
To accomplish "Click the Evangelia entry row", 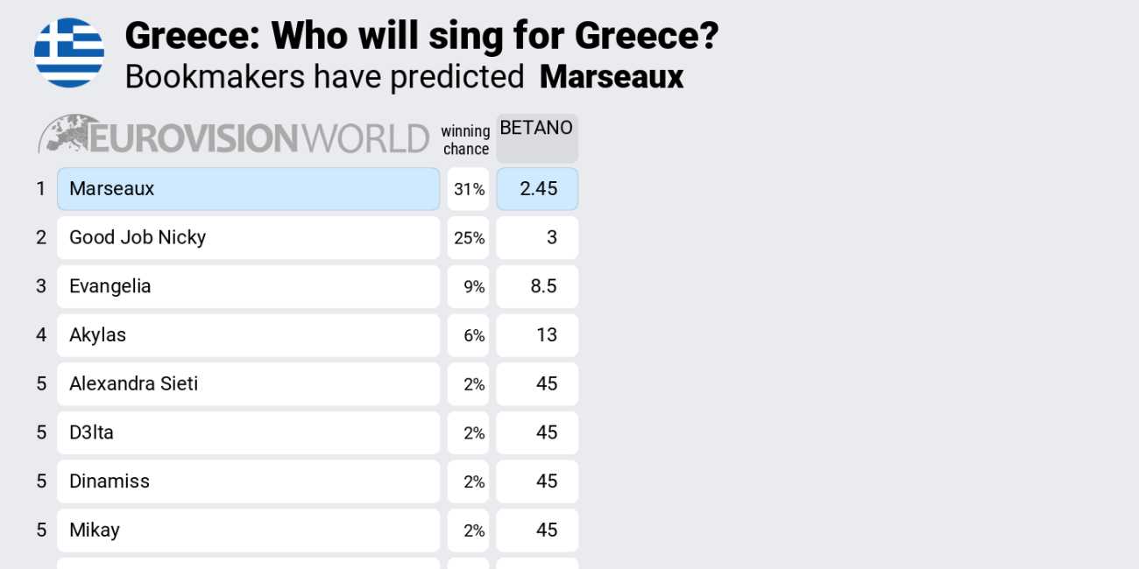I will (248, 286).
